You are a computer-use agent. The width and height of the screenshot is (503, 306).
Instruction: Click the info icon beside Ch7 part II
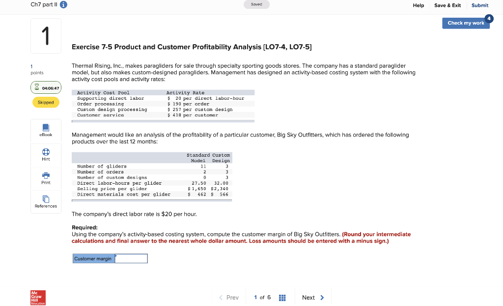click(x=64, y=5)
